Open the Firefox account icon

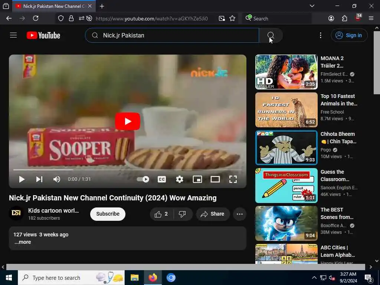pyautogui.click(x=331, y=19)
